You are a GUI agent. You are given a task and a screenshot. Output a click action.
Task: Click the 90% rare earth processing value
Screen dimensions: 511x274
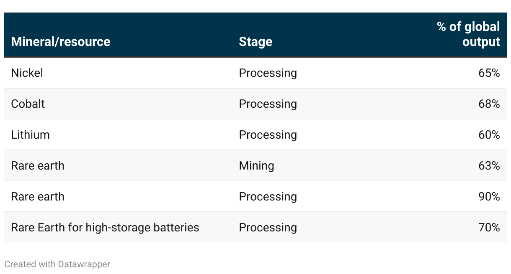tap(489, 197)
